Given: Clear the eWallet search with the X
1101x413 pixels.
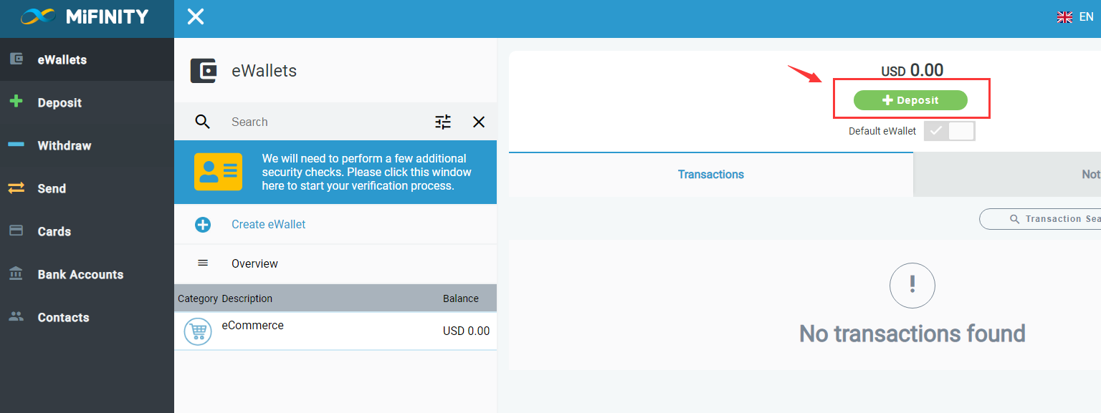Looking at the screenshot, I should pos(479,122).
